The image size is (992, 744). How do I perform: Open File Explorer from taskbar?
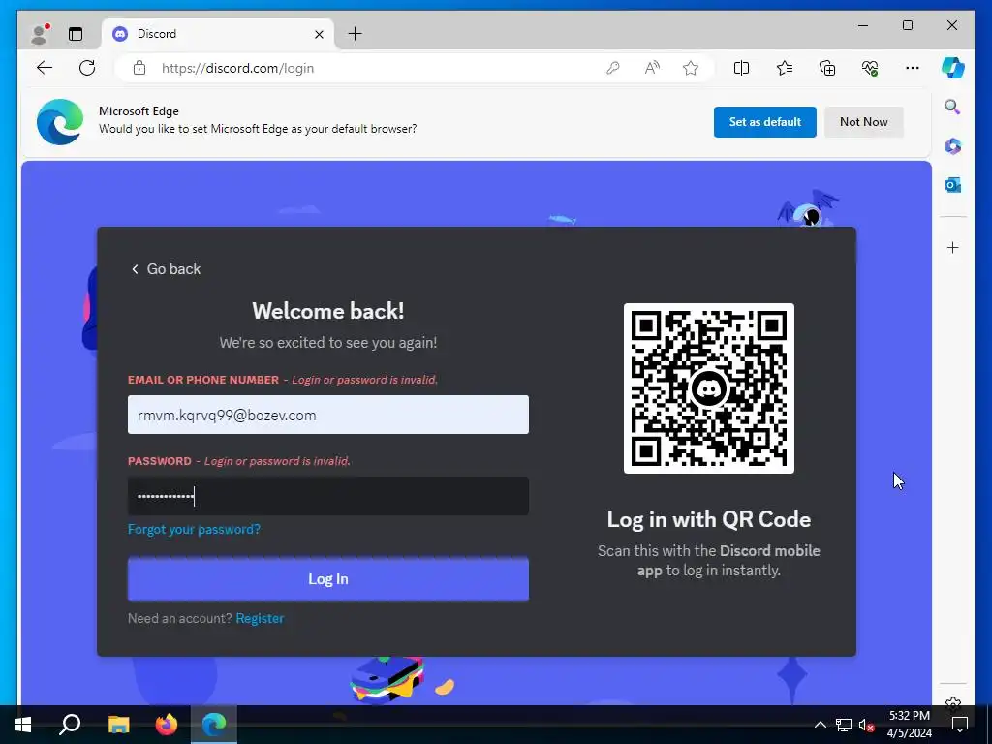coord(118,725)
